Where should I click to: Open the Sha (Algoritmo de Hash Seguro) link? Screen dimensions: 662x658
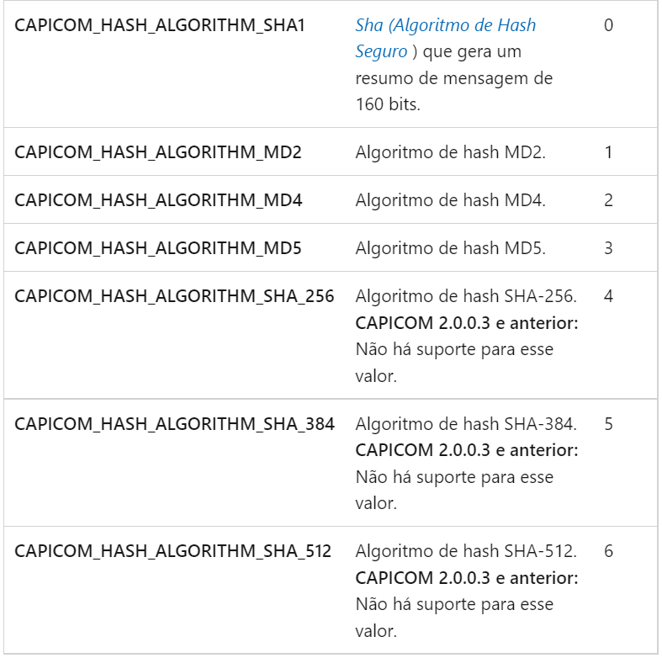click(445, 26)
